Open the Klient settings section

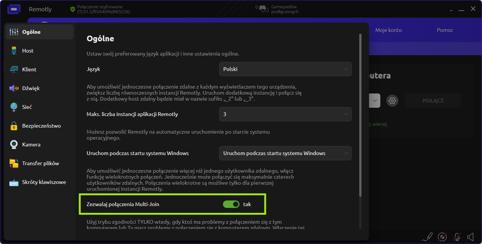(x=29, y=69)
